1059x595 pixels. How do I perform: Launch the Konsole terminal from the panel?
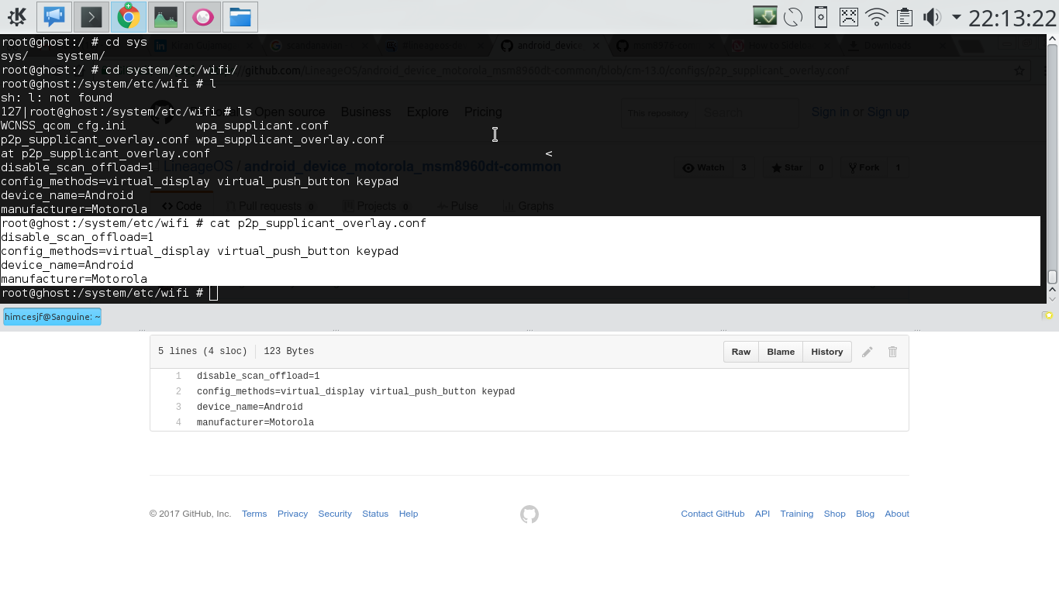91,16
